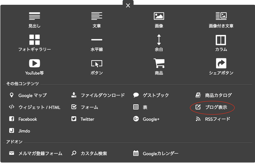255x163 pixels.
Task: Choose the ファイルダウンロード download icon
Action: click(x=74, y=95)
